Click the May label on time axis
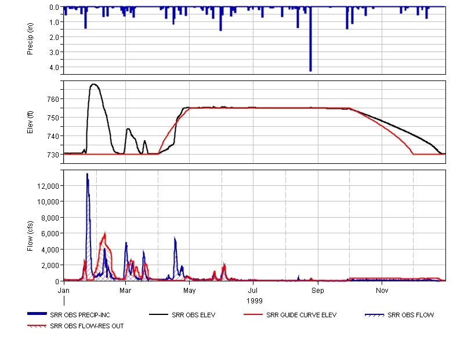 (x=190, y=291)
